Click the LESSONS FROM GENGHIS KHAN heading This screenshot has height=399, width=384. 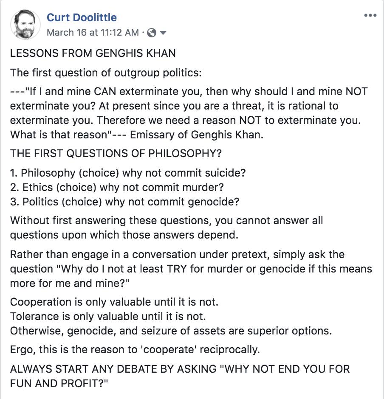(x=93, y=54)
